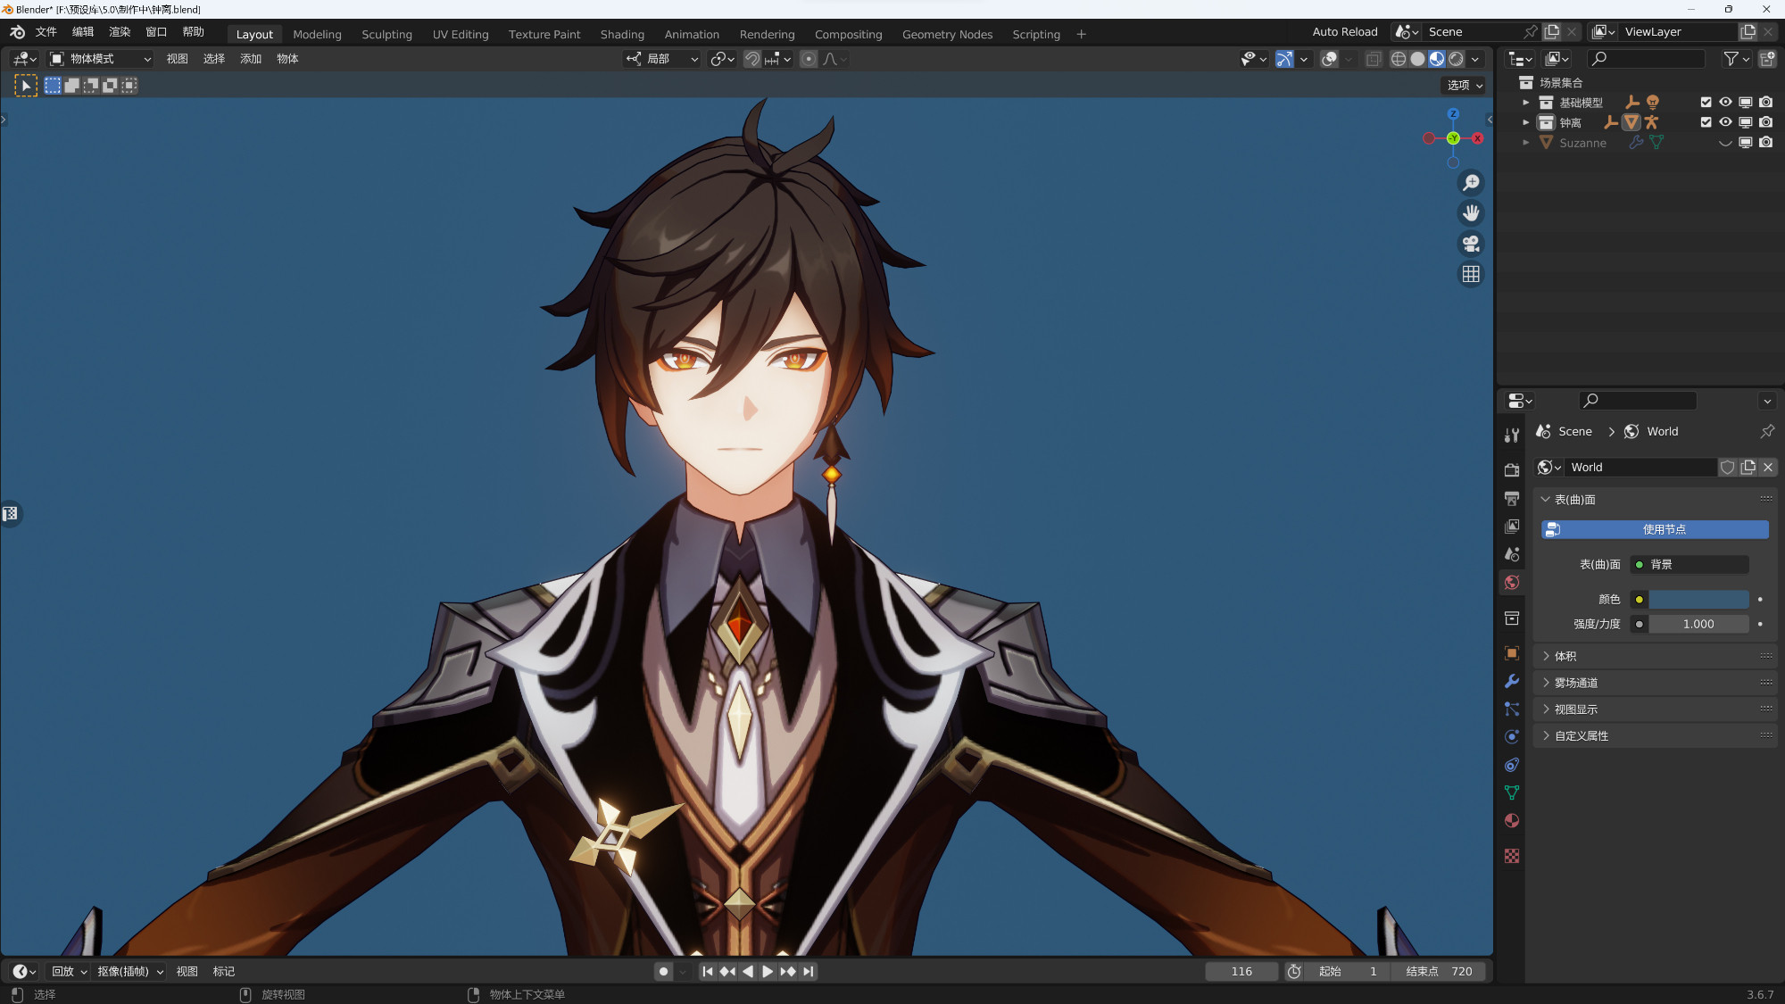Open the Material properties tab

pyautogui.click(x=1511, y=821)
